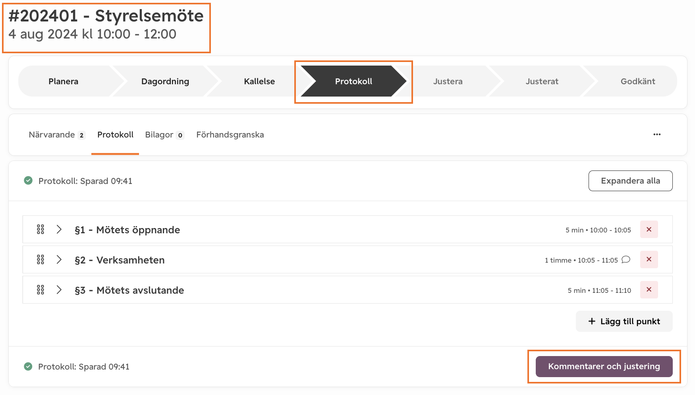The image size is (695, 395).
Task: Go to the Dagordning step
Action: (165, 81)
